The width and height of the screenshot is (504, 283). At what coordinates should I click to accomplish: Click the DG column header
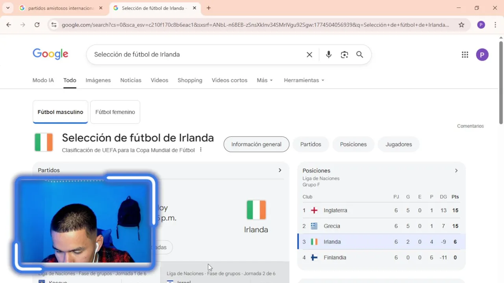pyautogui.click(x=443, y=197)
